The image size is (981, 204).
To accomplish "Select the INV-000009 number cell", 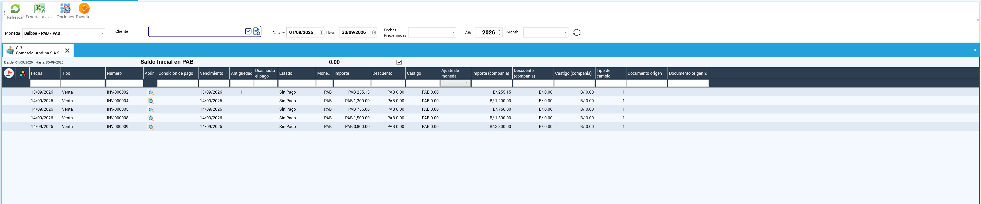I will click(124, 127).
